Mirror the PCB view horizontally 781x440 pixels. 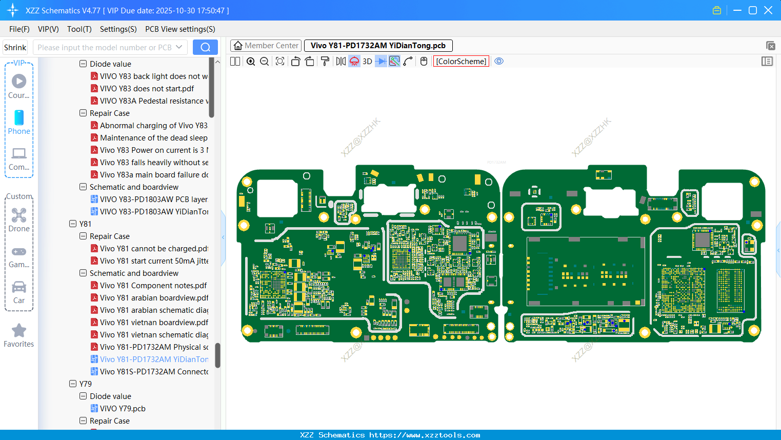tap(340, 61)
